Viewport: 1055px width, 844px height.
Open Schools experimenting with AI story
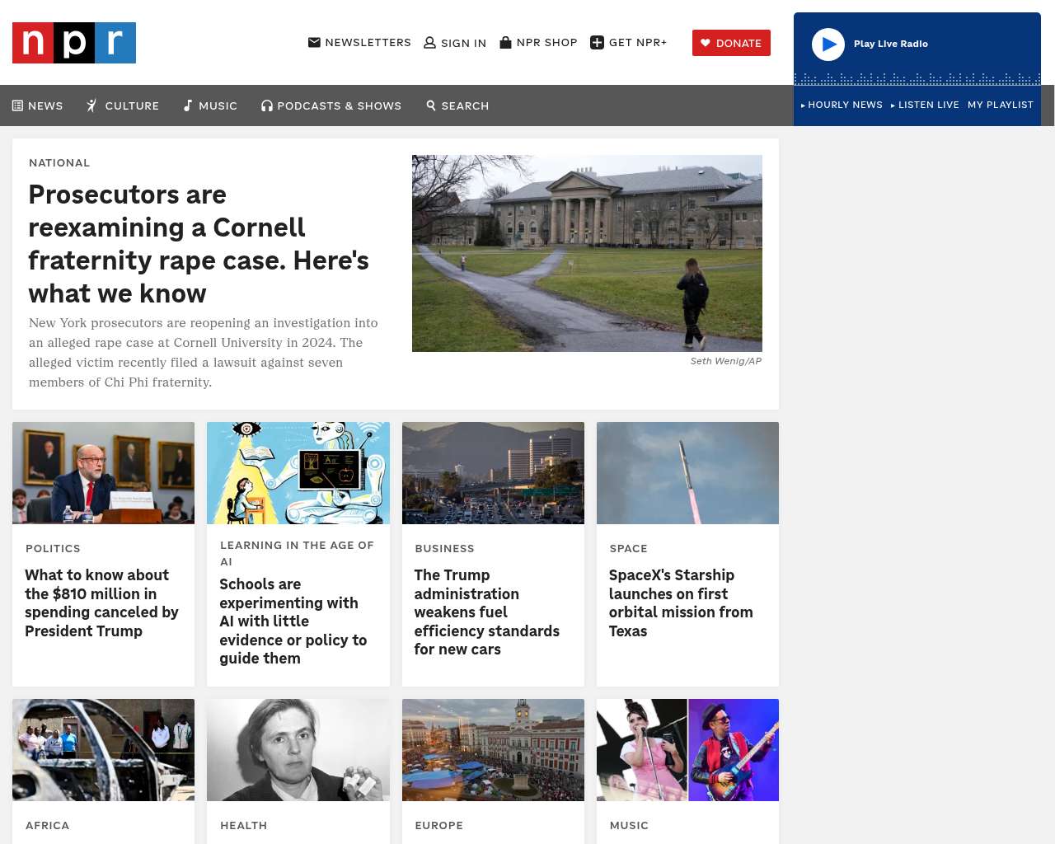(x=293, y=621)
